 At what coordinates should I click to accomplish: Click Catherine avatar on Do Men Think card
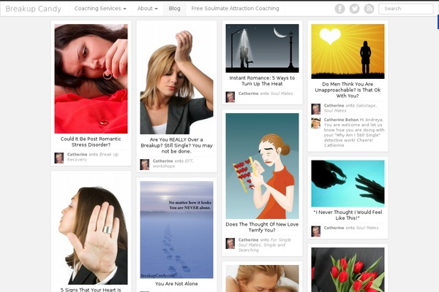pyautogui.click(x=316, y=109)
